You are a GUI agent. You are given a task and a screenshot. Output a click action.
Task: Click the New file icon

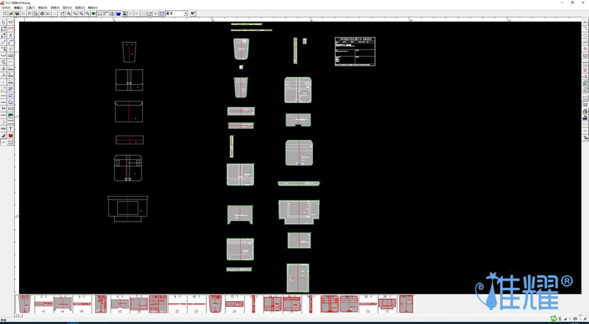(4, 13)
